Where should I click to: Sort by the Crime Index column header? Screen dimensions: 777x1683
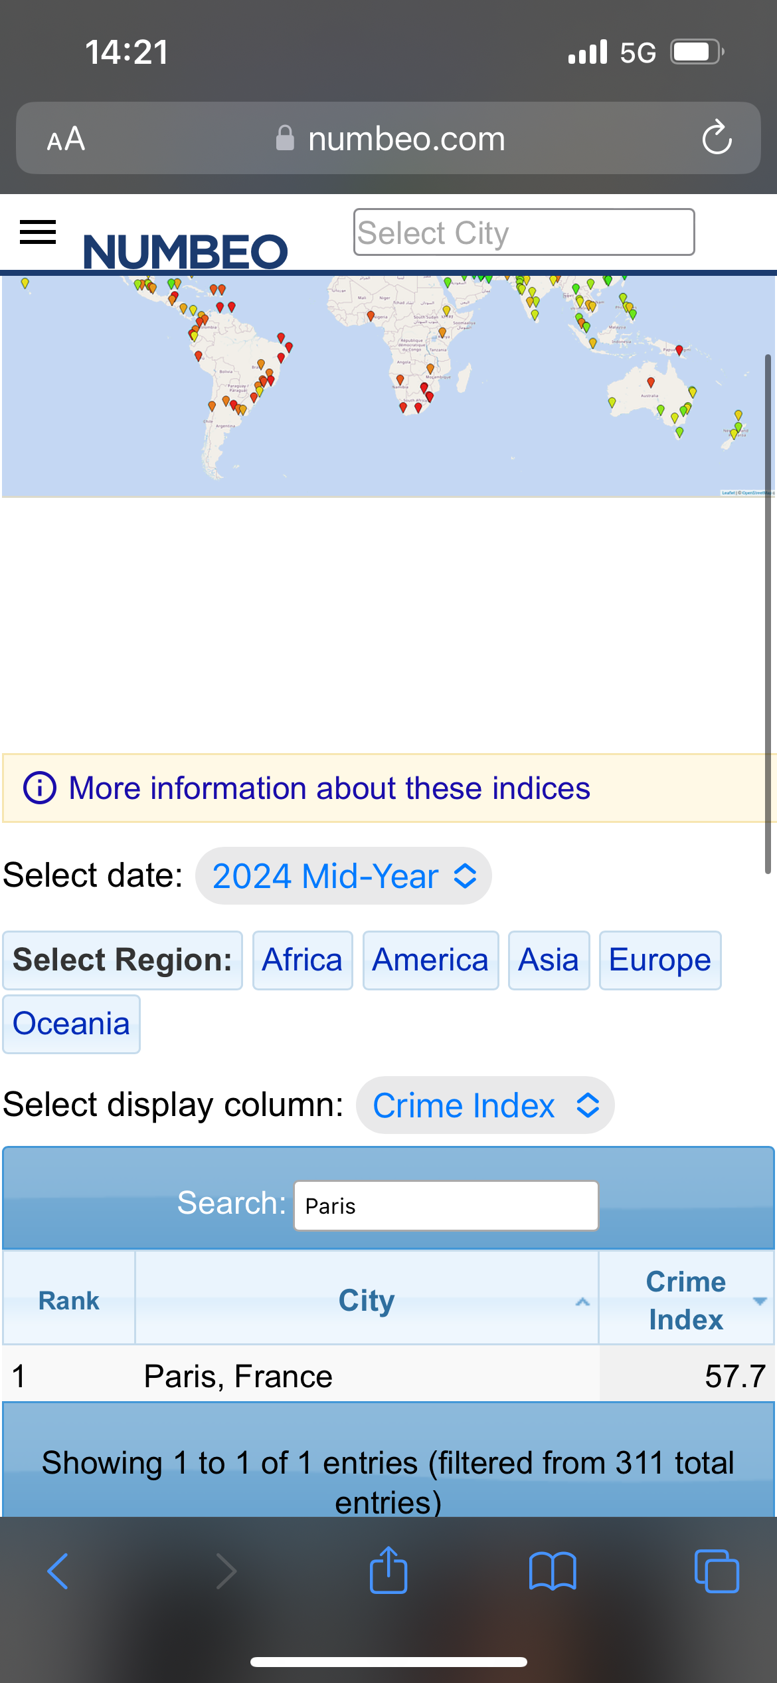click(x=686, y=1300)
